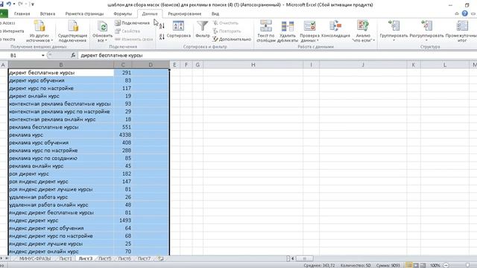The height and width of the screenshot is (268, 477).
Task: Switch to sheet Лист7
Action: tap(144, 258)
